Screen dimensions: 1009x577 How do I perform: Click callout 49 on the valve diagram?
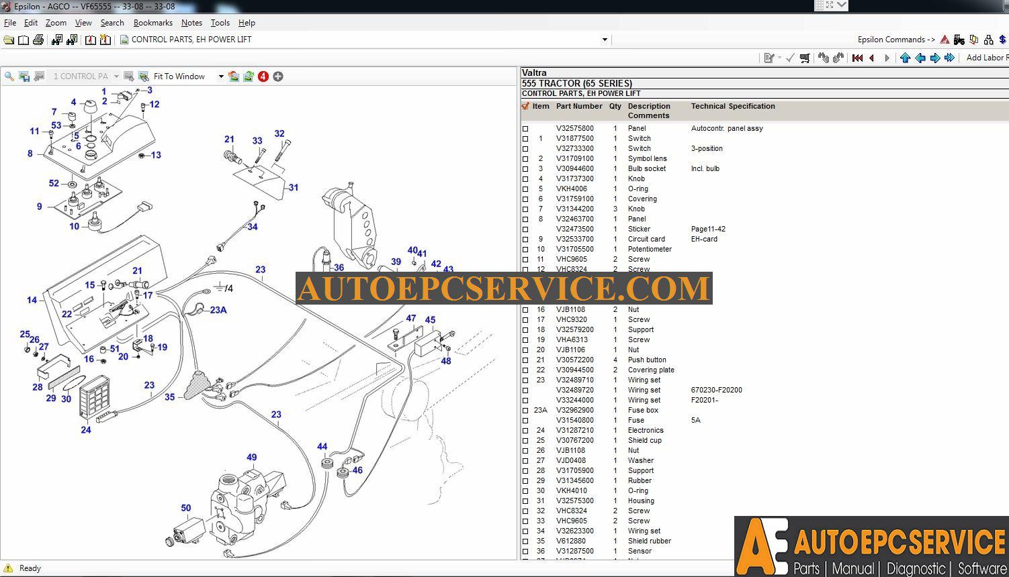click(x=251, y=458)
